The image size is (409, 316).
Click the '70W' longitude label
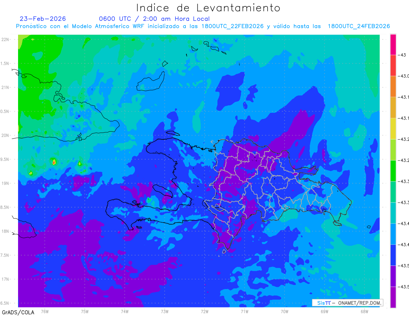[x=285, y=312]
